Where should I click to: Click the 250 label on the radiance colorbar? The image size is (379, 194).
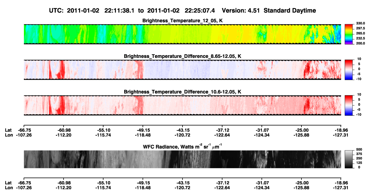pyautogui.click(x=359, y=158)
